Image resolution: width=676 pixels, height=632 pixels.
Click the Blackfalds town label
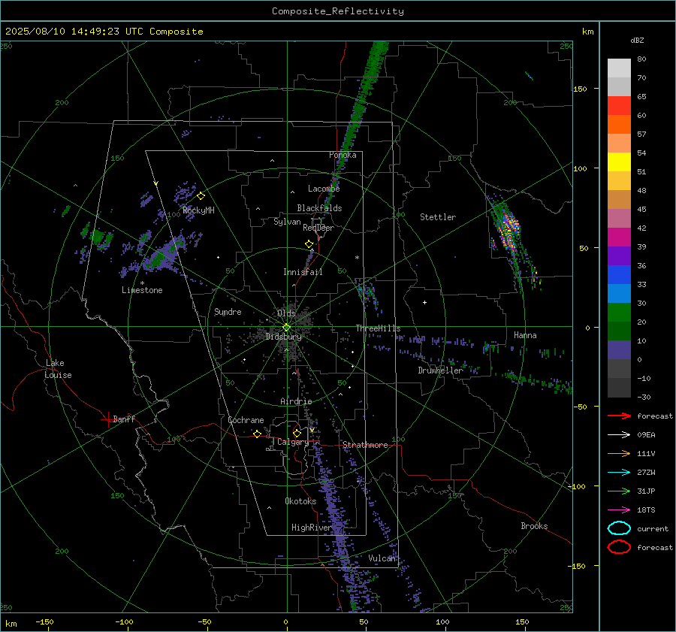point(319,208)
